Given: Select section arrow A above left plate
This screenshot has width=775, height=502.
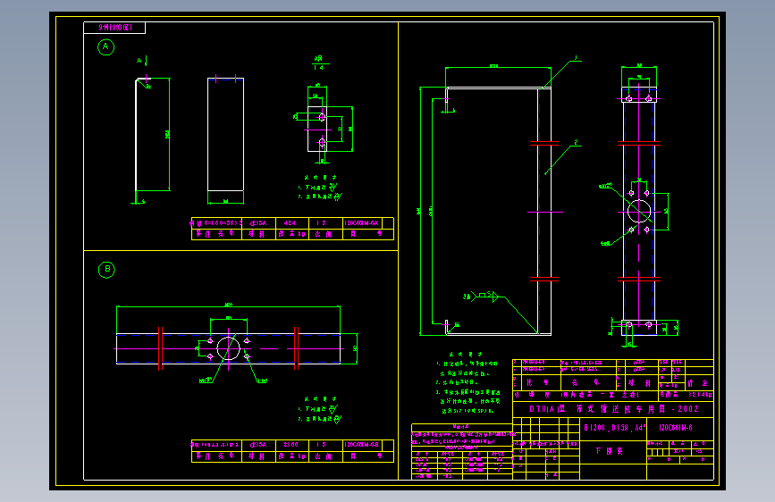Looking at the screenshot, I should (141, 62).
